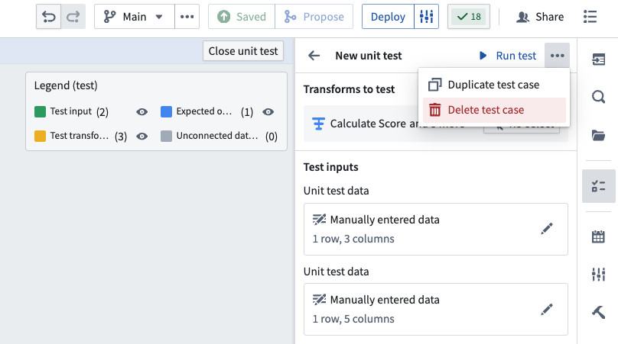
Task: Open the calendar schedule sidebar icon
Action: [x=599, y=236]
